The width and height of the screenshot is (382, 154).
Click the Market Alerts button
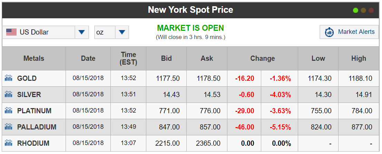click(x=349, y=32)
